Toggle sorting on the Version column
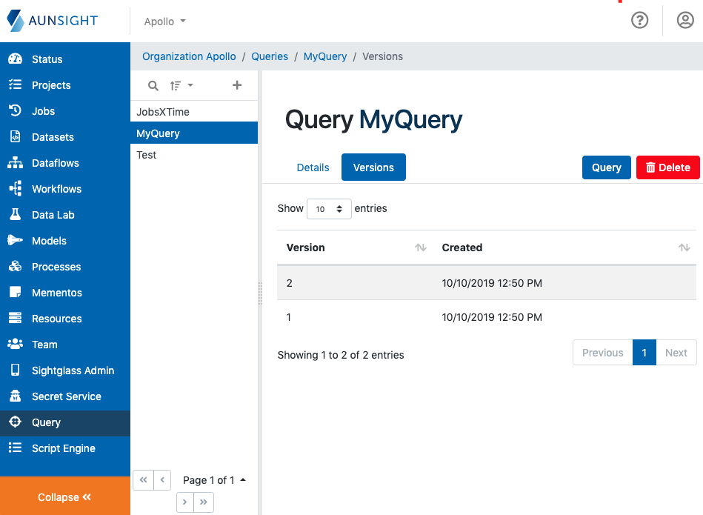703x515 pixels. [420, 247]
